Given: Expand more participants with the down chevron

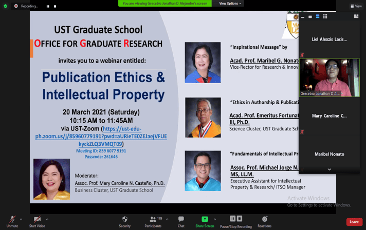Looking at the screenshot, I should pyautogui.click(x=330, y=169).
